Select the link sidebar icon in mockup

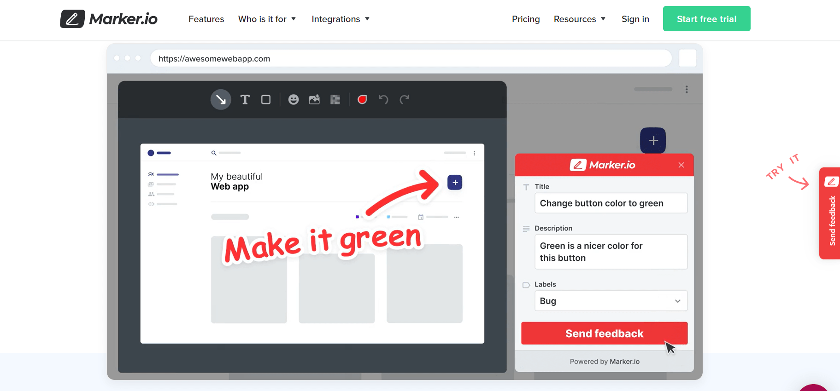[151, 204]
